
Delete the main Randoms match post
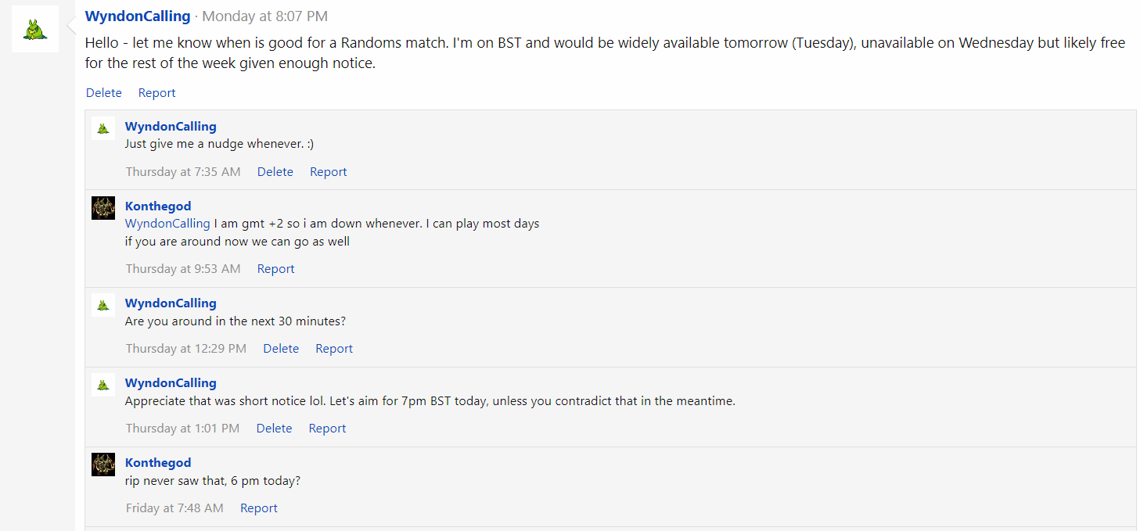(x=104, y=92)
